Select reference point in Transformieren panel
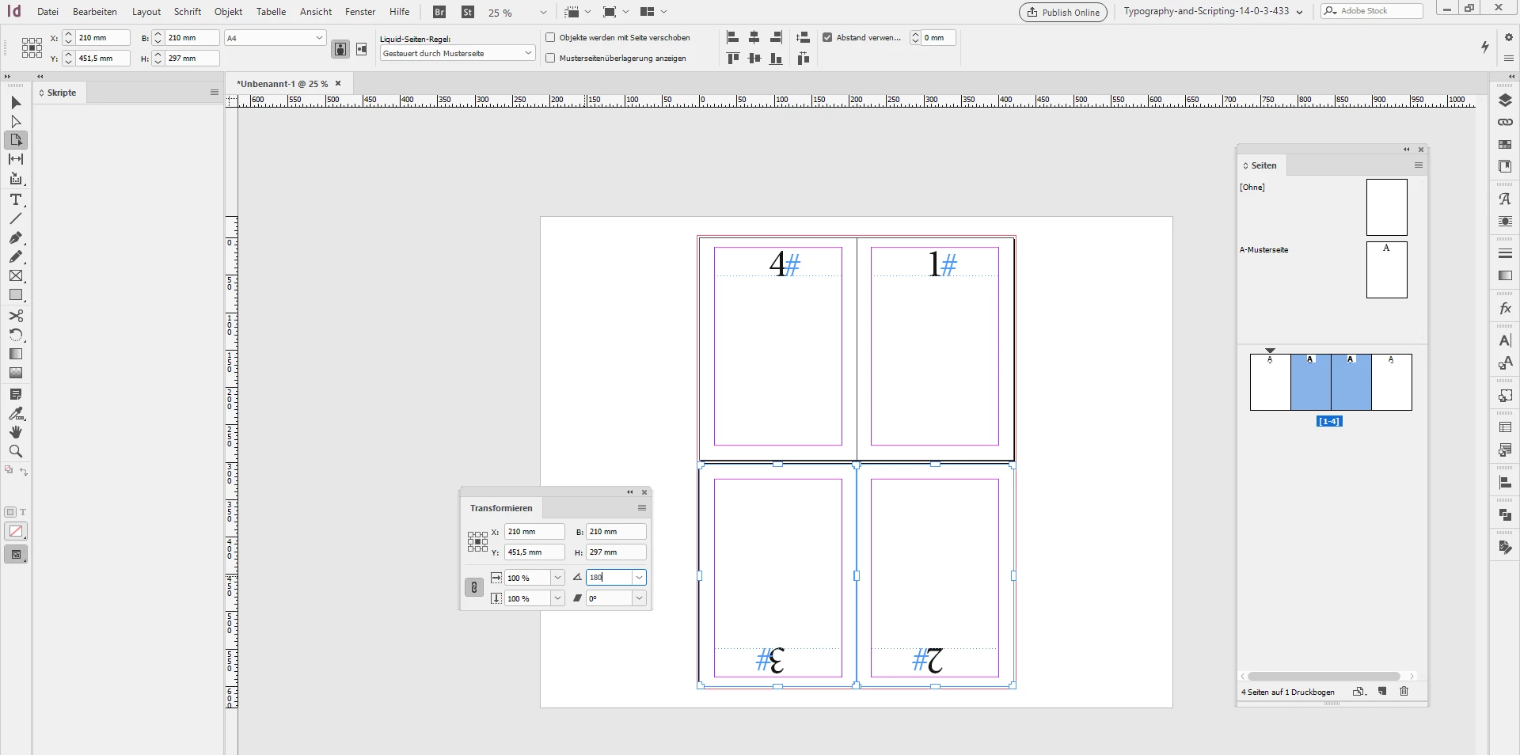The width and height of the screenshot is (1520, 755). (x=477, y=542)
